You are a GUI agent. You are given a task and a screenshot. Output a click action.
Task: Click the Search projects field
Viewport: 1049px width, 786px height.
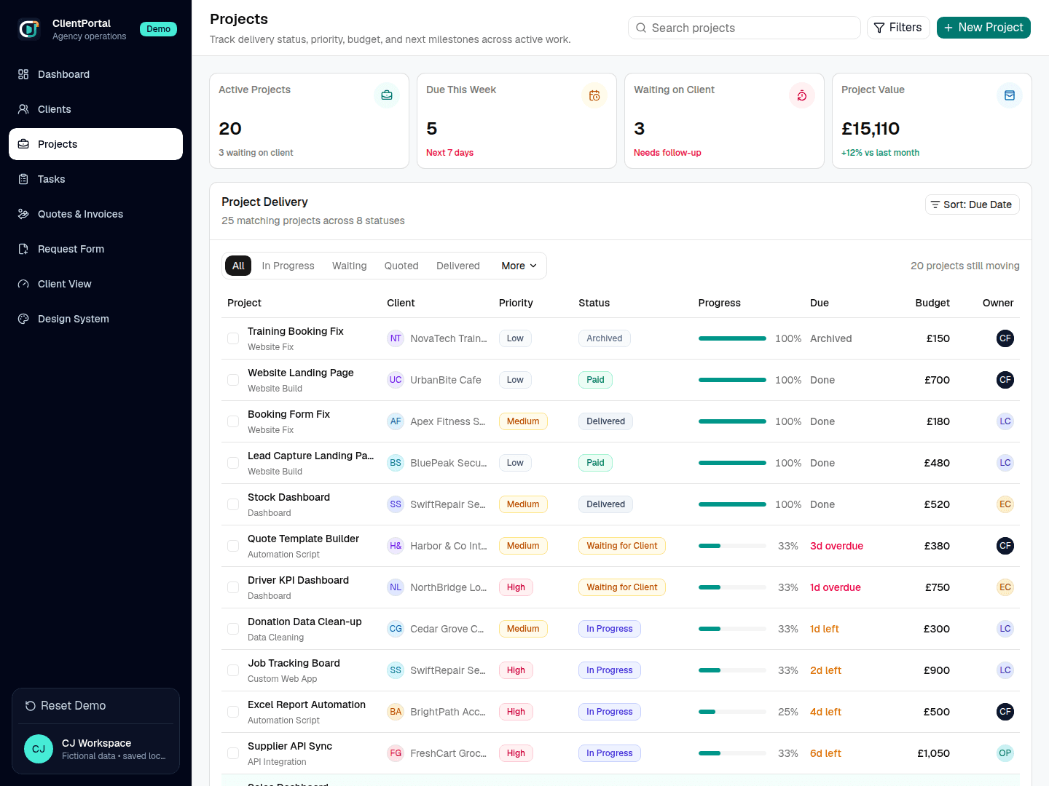pos(744,28)
